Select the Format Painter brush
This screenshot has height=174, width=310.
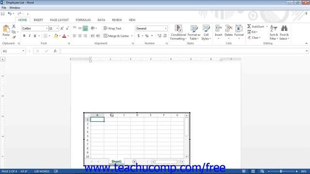point(14,37)
